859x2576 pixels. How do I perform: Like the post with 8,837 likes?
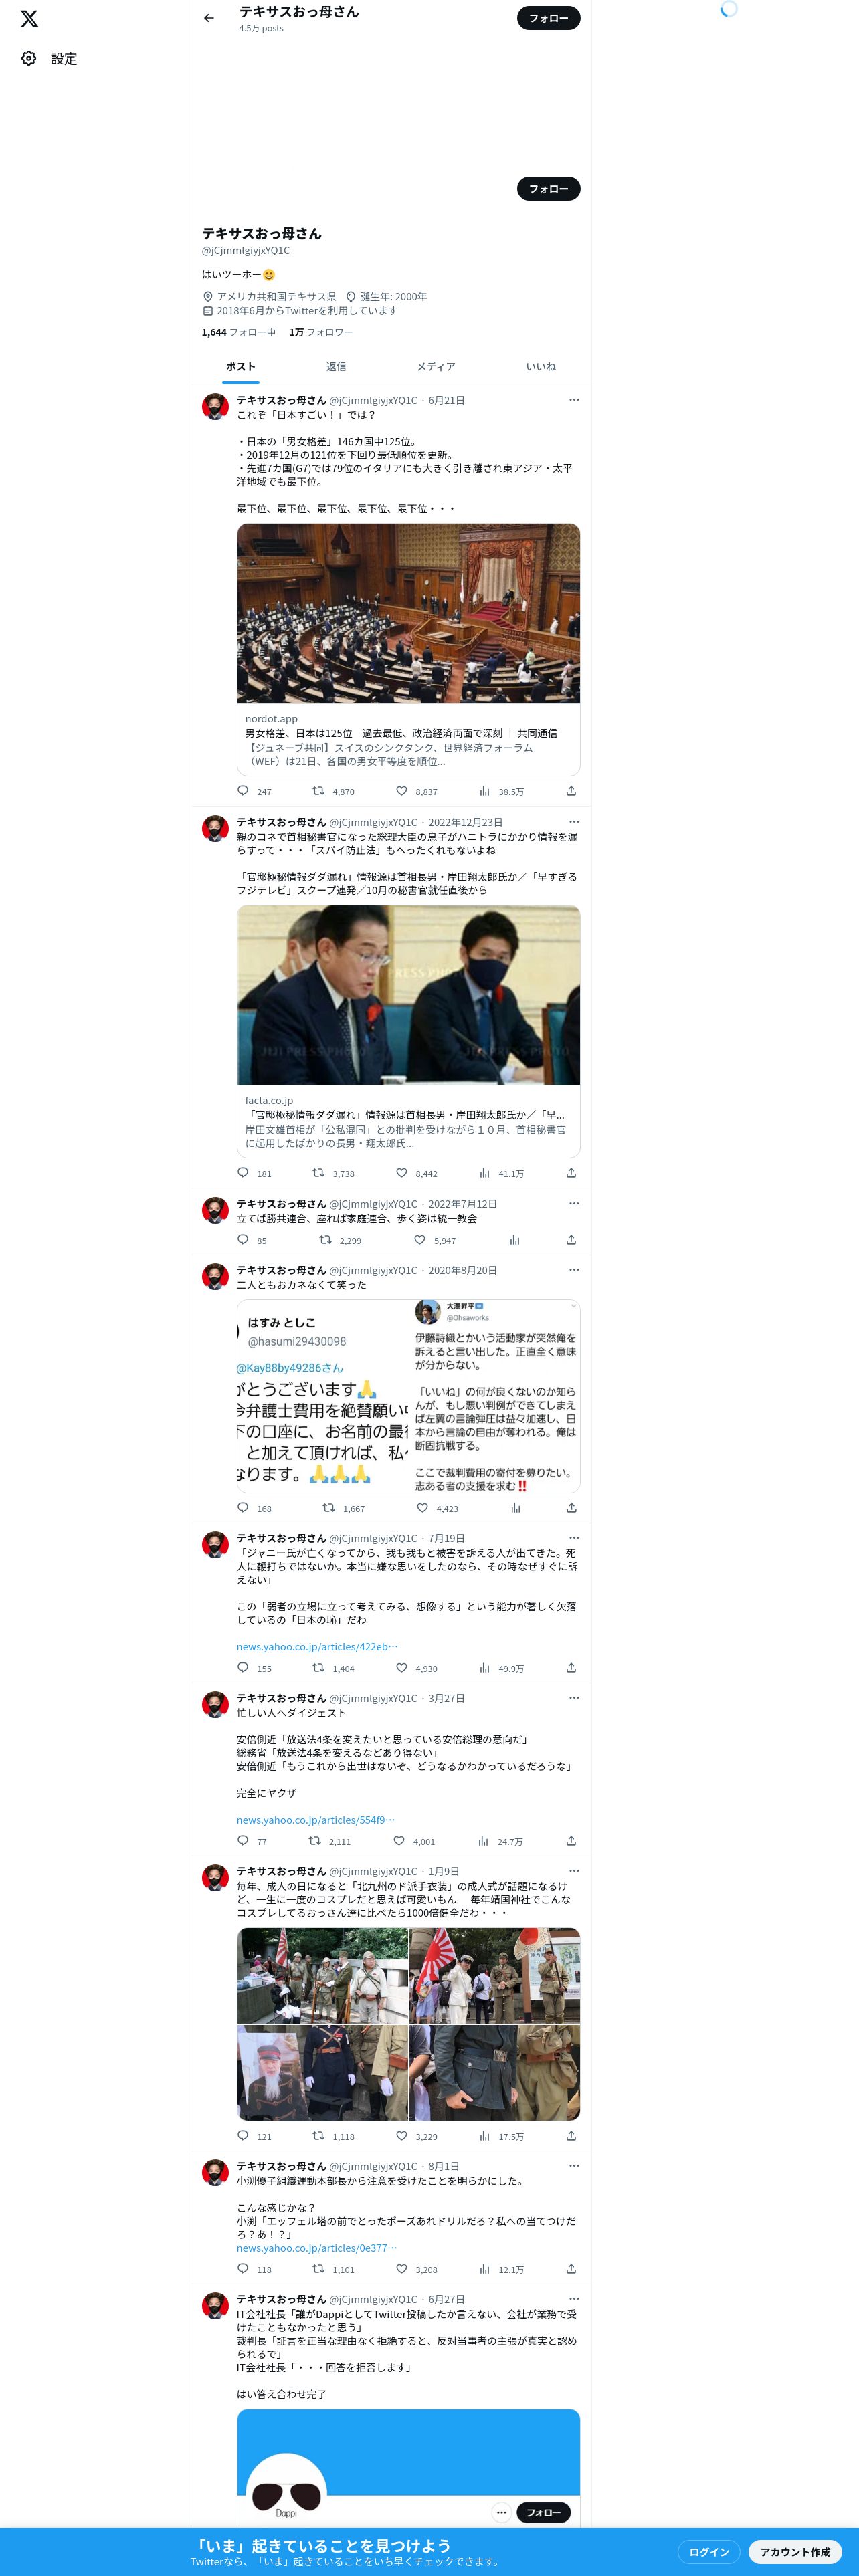click(x=402, y=791)
